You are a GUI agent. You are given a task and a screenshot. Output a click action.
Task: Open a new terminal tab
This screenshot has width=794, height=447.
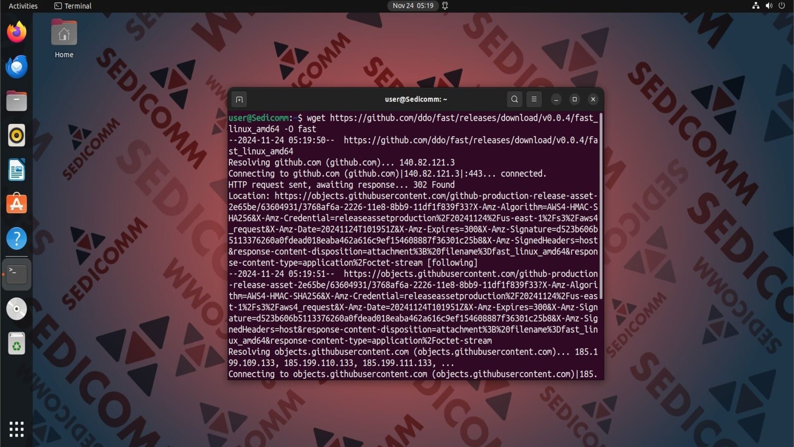(x=239, y=99)
